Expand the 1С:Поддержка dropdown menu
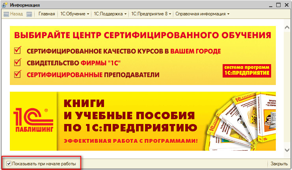 [x=110, y=14]
